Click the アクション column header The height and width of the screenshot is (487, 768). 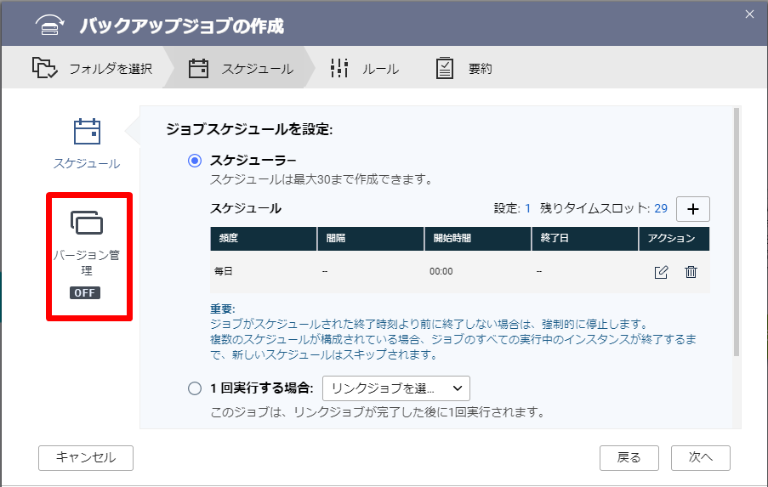click(674, 238)
